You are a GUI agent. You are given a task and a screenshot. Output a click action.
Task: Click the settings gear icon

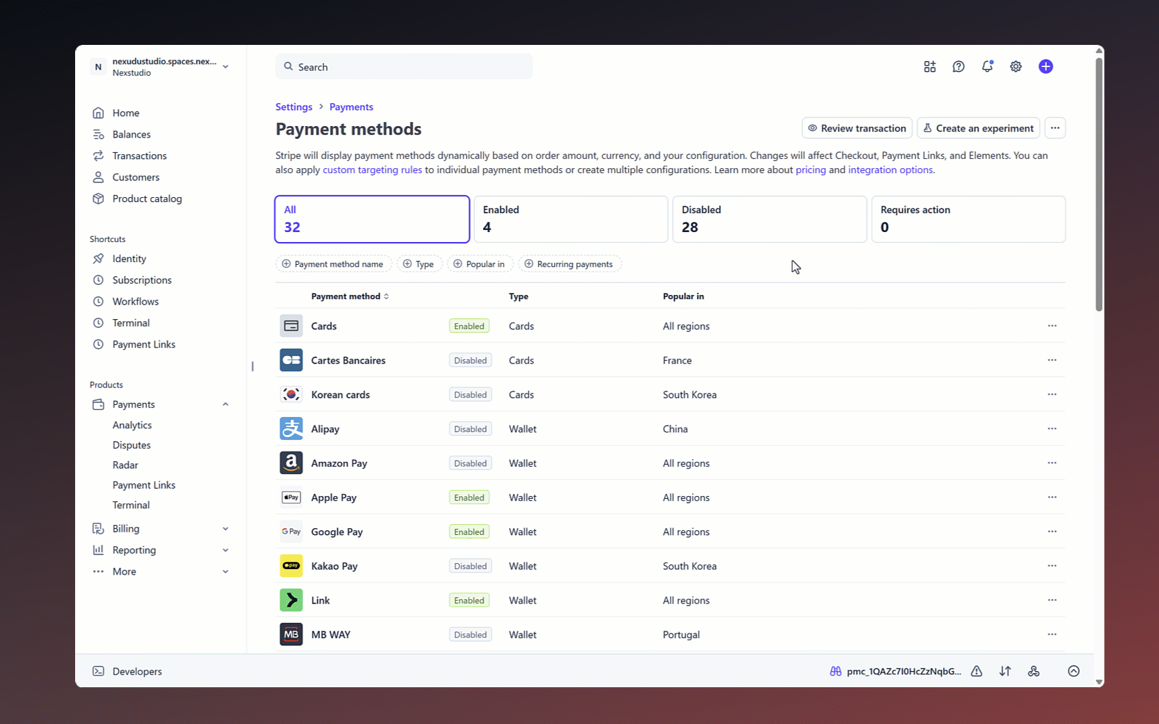(1015, 66)
